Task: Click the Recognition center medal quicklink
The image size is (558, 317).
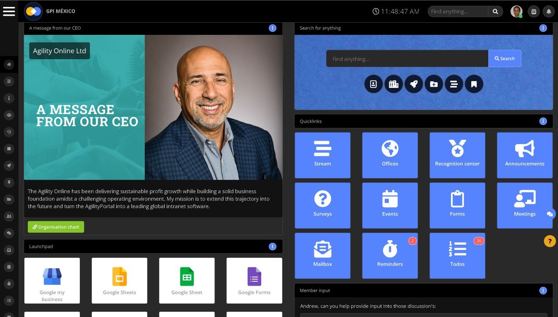Action: (457, 155)
